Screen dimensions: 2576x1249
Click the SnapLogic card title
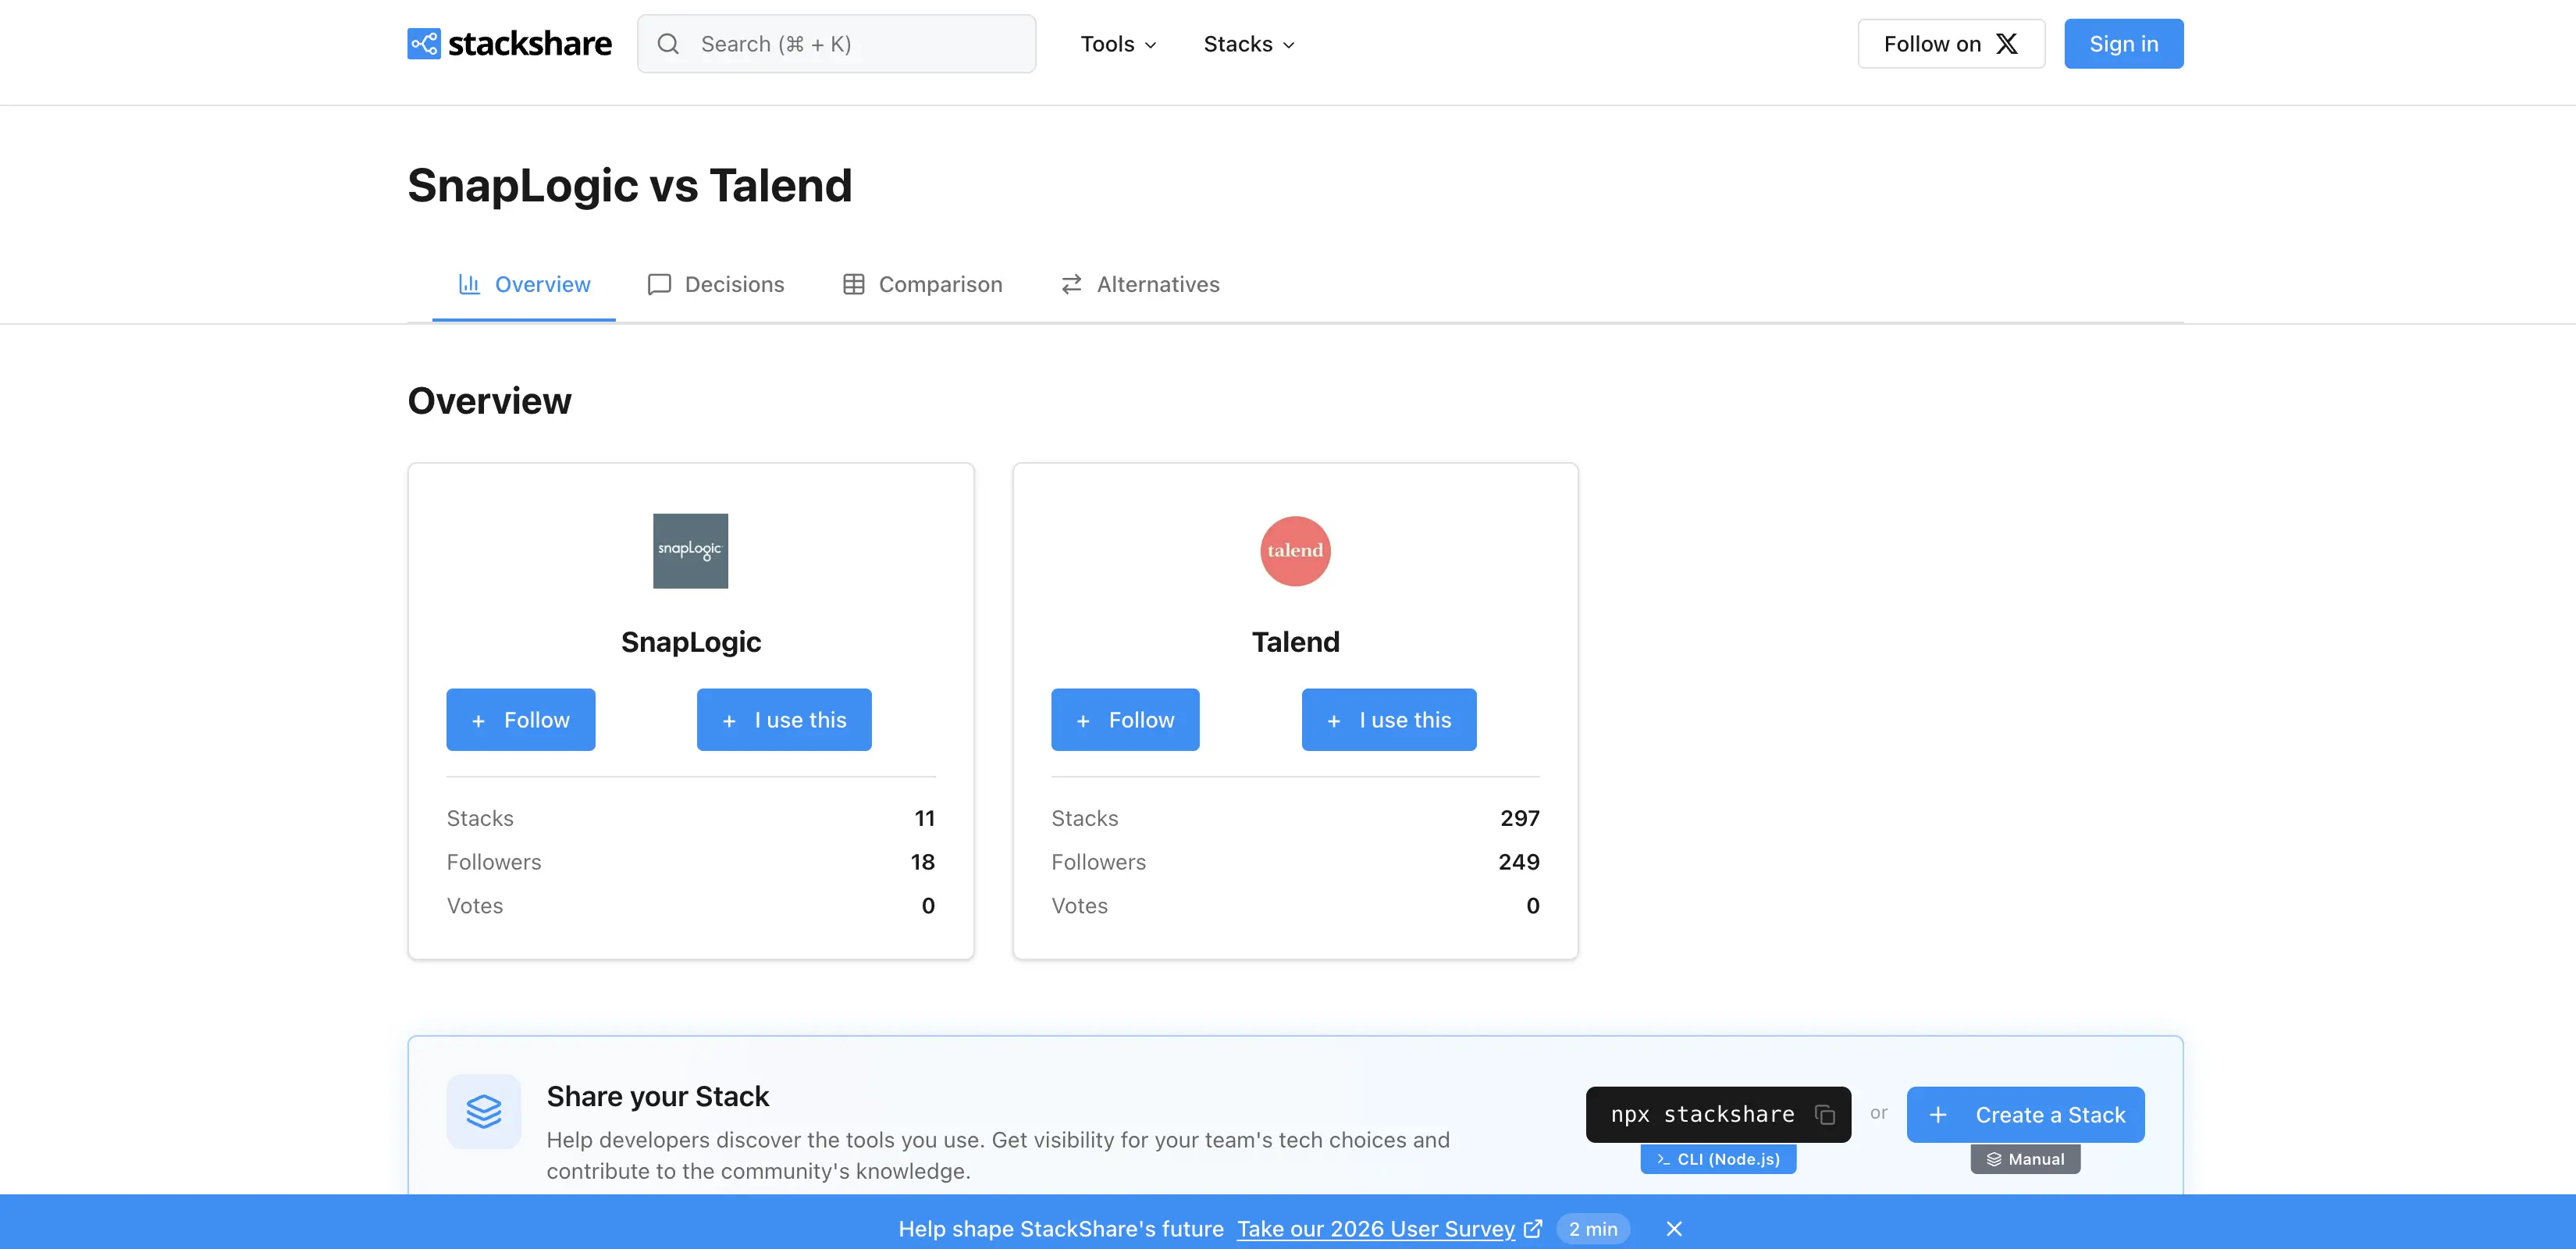691,642
